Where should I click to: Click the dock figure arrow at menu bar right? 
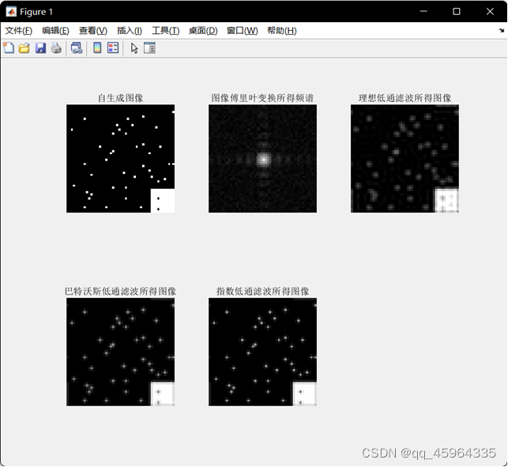coord(502,31)
